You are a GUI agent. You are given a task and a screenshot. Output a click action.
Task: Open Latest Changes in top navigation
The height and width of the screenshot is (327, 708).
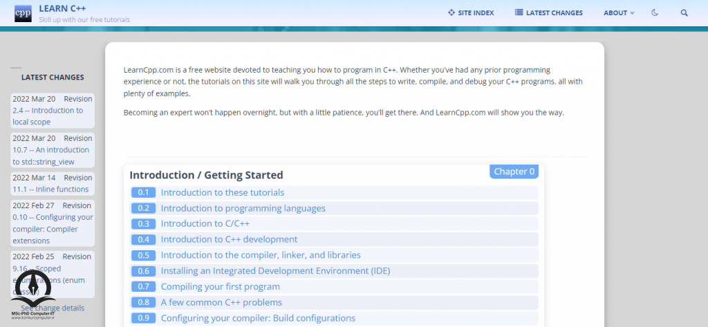548,12
